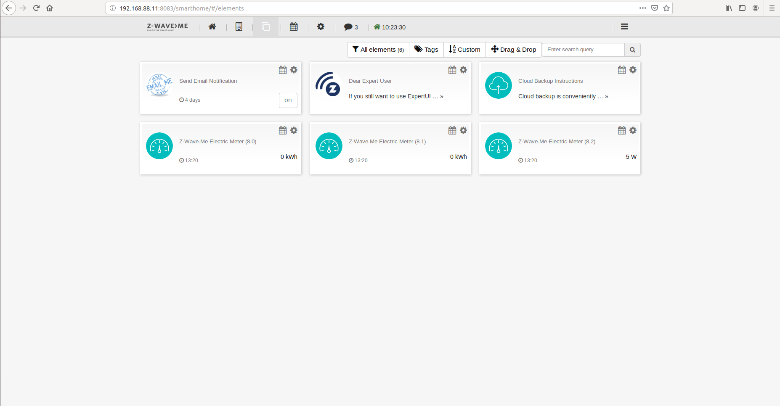Open the home dashboard icon
Screen dimensions: 780x406
pos(212,27)
